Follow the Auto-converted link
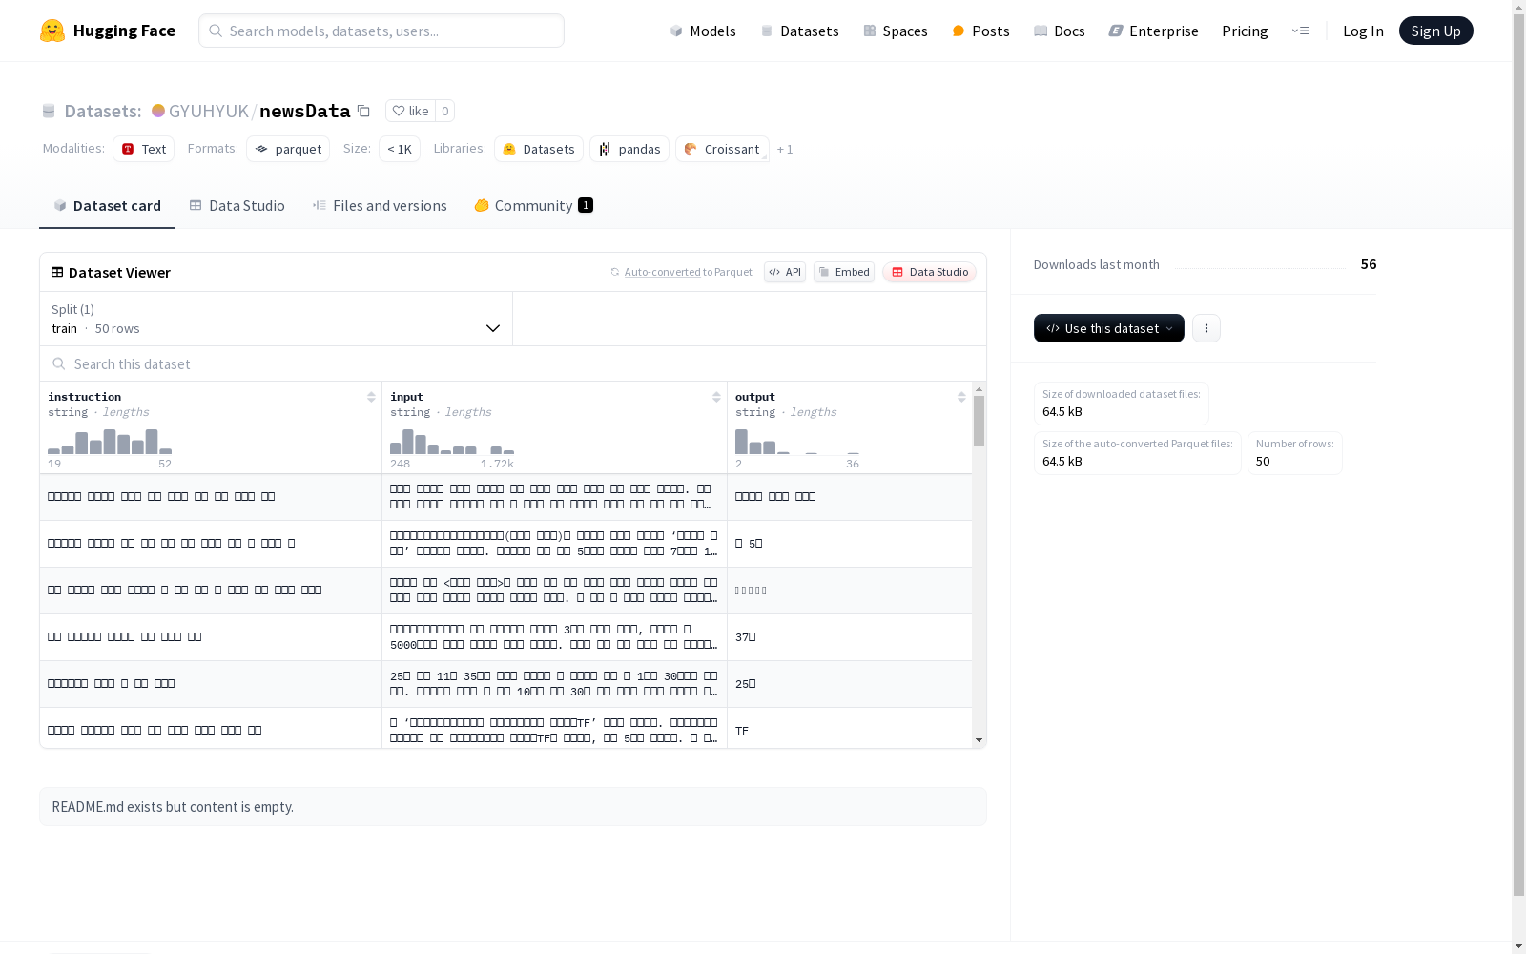Image resolution: width=1526 pixels, height=954 pixels. [663, 272]
